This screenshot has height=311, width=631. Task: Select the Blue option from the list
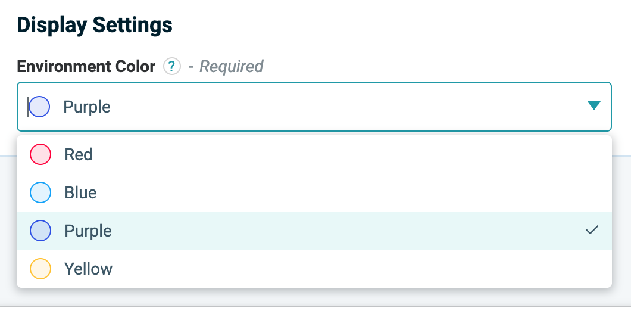[x=314, y=192]
